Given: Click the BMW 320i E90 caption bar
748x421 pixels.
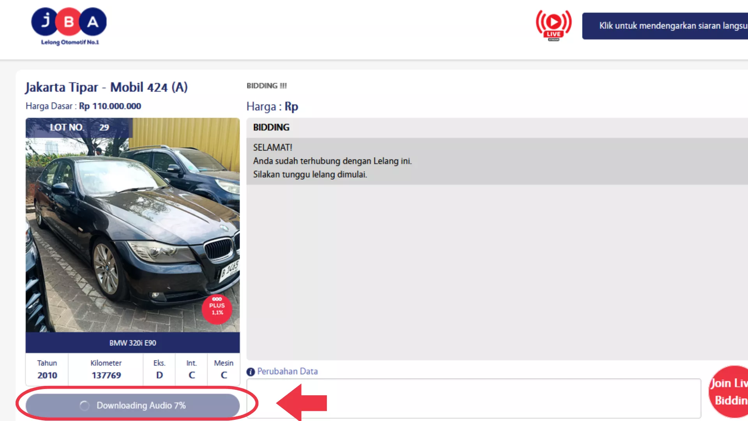Looking at the screenshot, I should coord(132,343).
